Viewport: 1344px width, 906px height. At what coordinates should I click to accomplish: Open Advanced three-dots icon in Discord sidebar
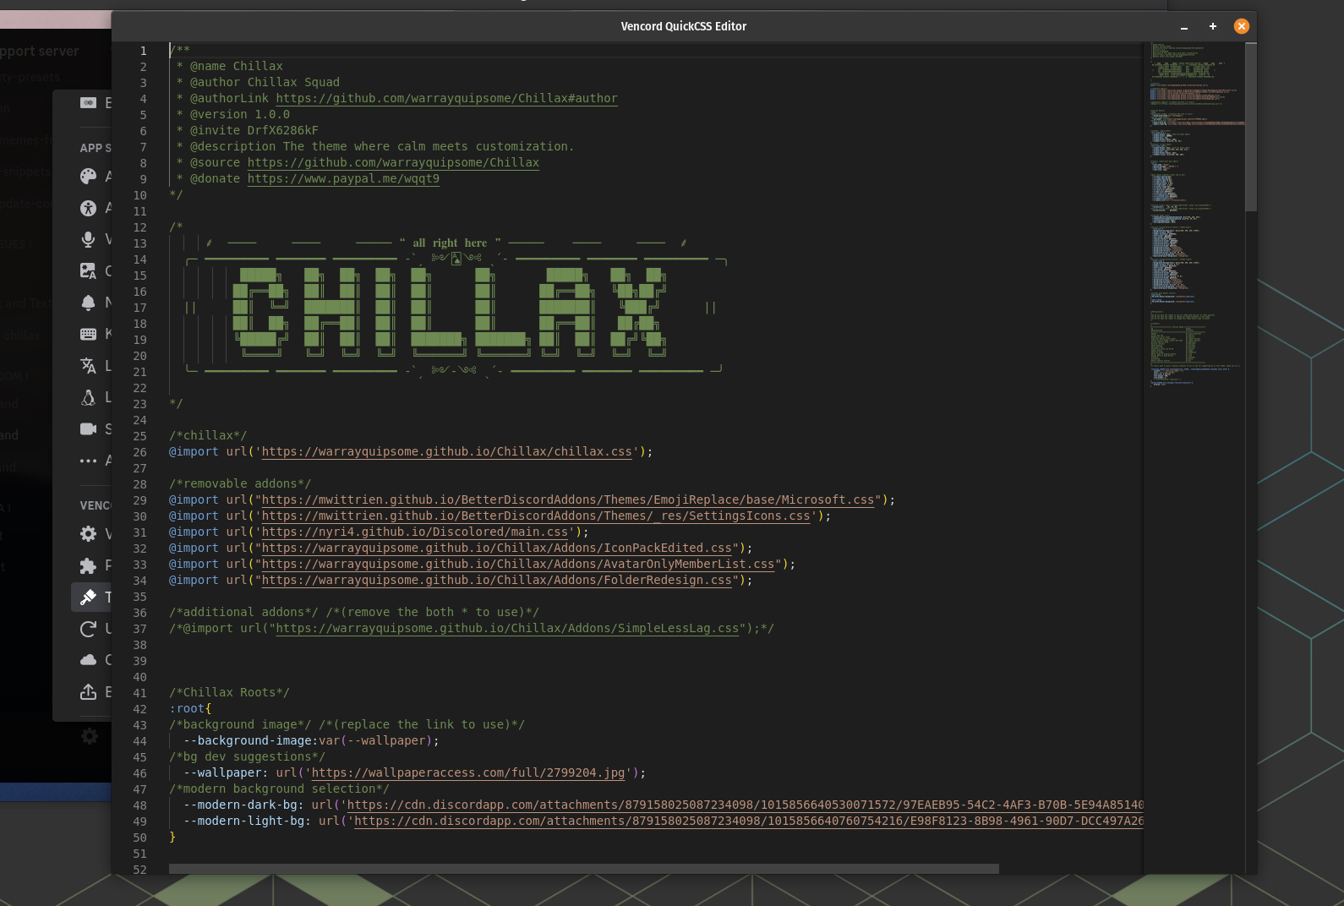click(88, 461)
